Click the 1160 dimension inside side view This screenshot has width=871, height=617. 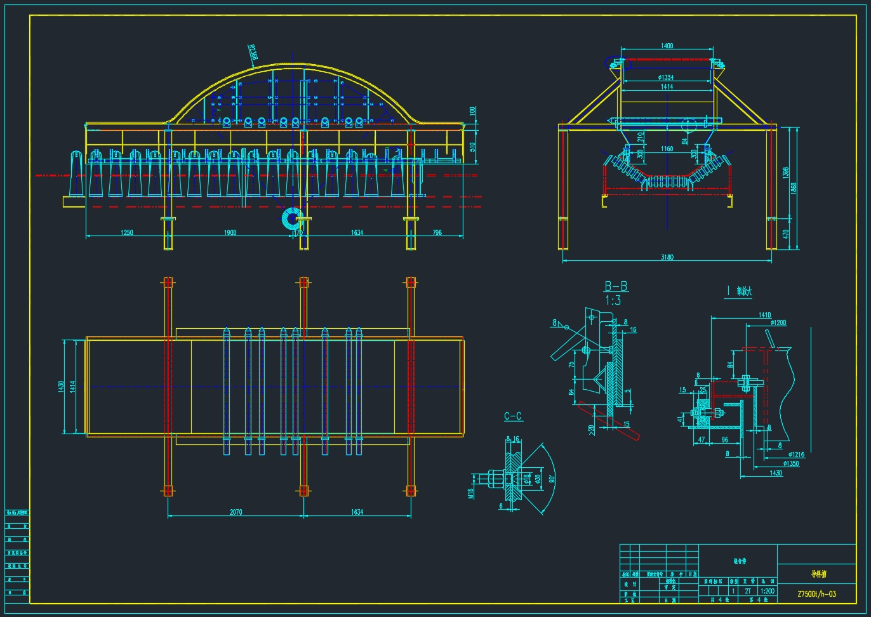667,149
